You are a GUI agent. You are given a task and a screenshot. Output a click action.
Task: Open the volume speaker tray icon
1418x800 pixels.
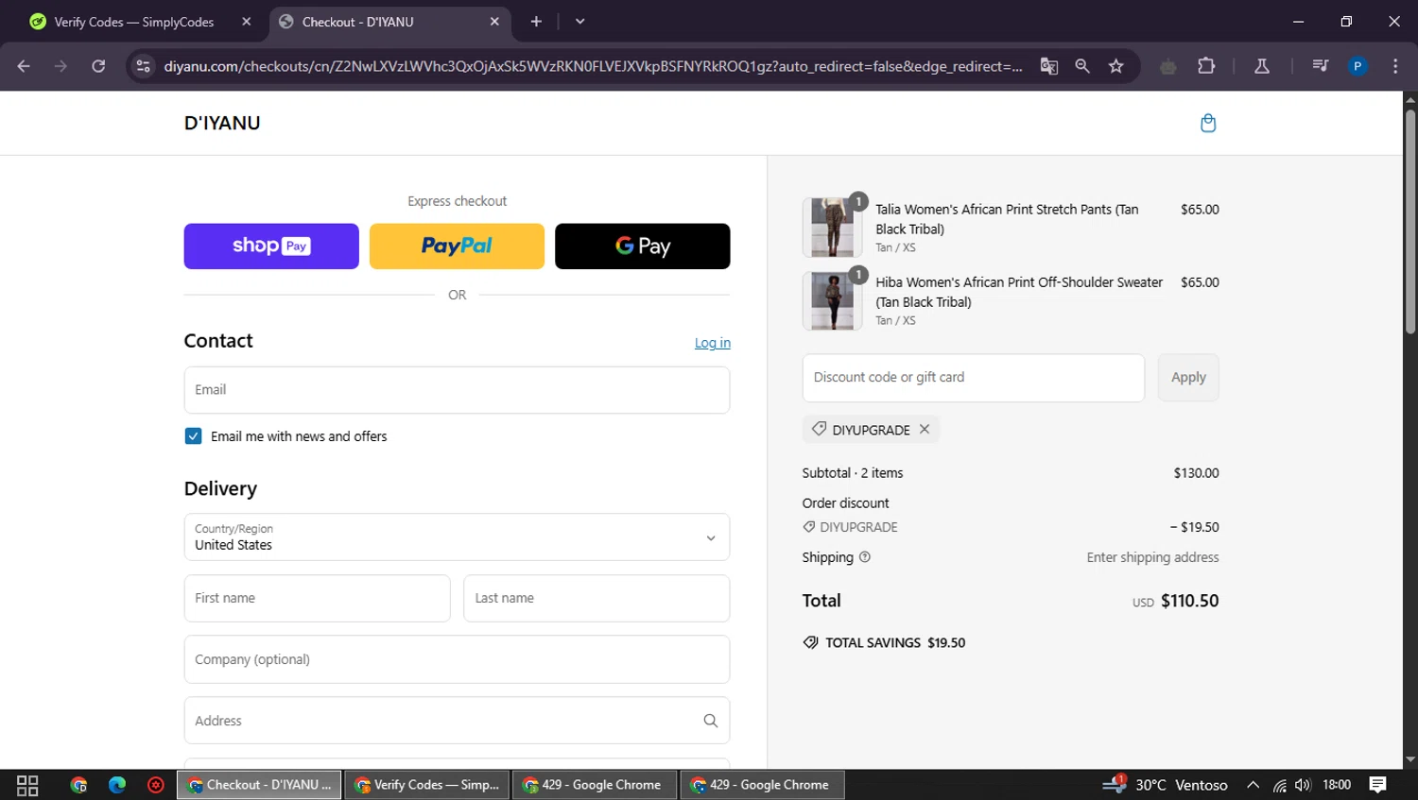tap(1304, 785)
